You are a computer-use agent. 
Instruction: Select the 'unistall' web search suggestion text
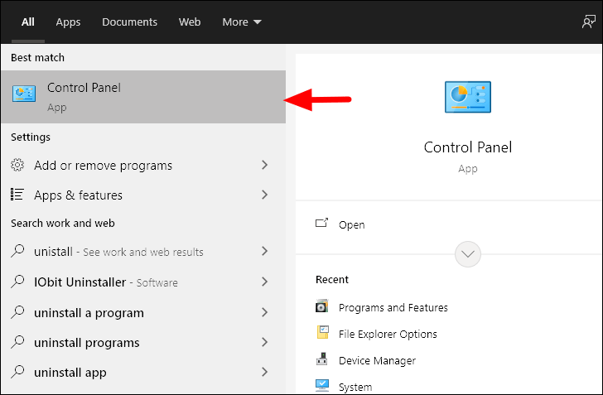click(x=53, y=252)
